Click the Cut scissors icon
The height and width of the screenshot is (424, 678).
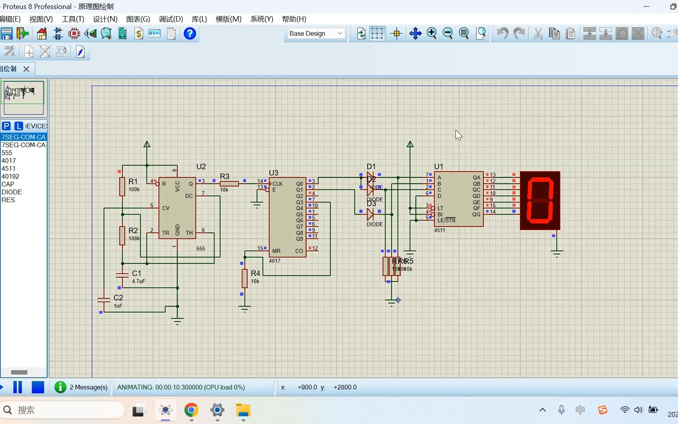(x=538, y=33)
